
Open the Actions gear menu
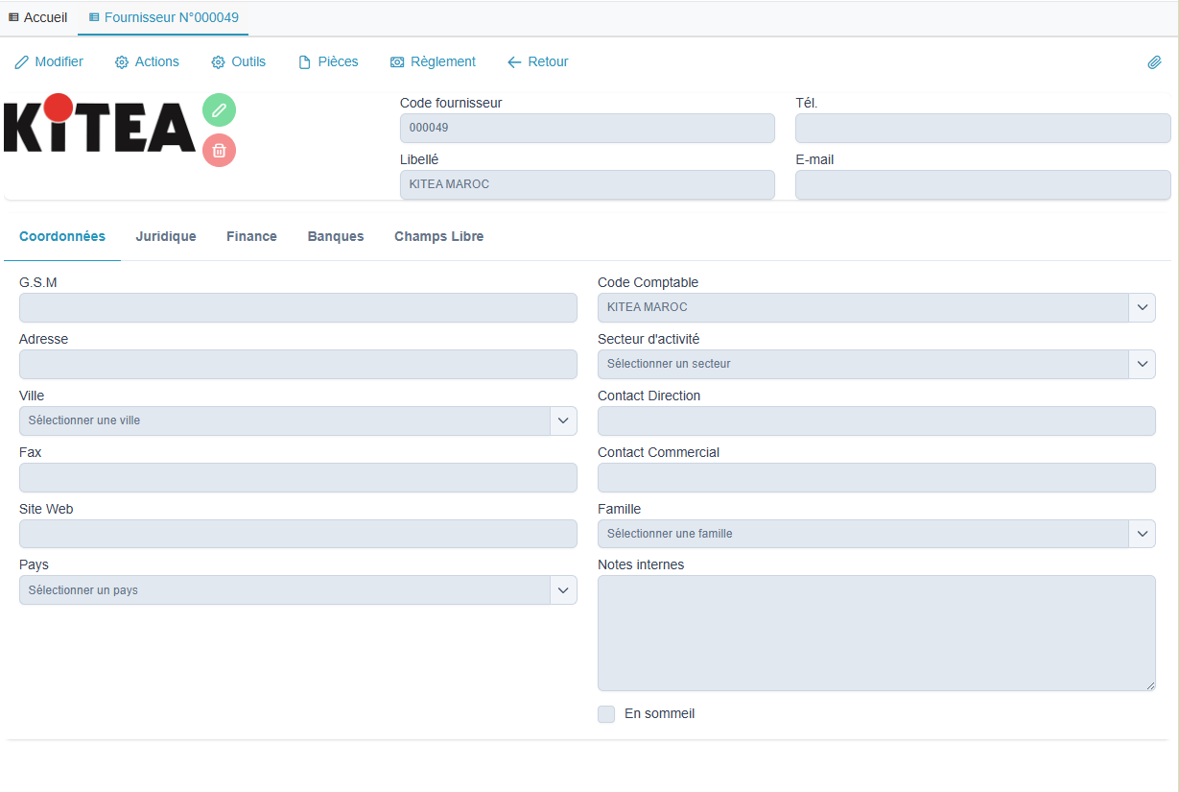147,62
